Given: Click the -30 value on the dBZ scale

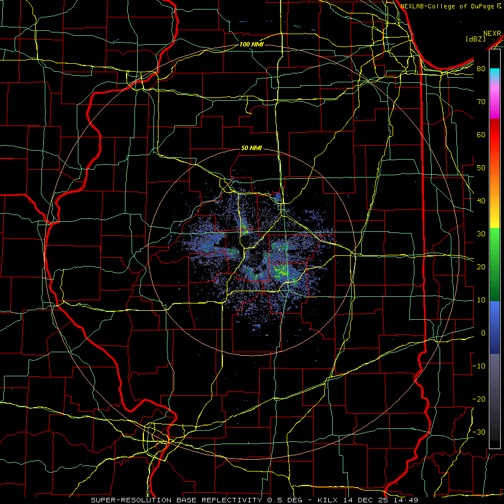Looking at the screenshot, I should click(x=479, y=432).
